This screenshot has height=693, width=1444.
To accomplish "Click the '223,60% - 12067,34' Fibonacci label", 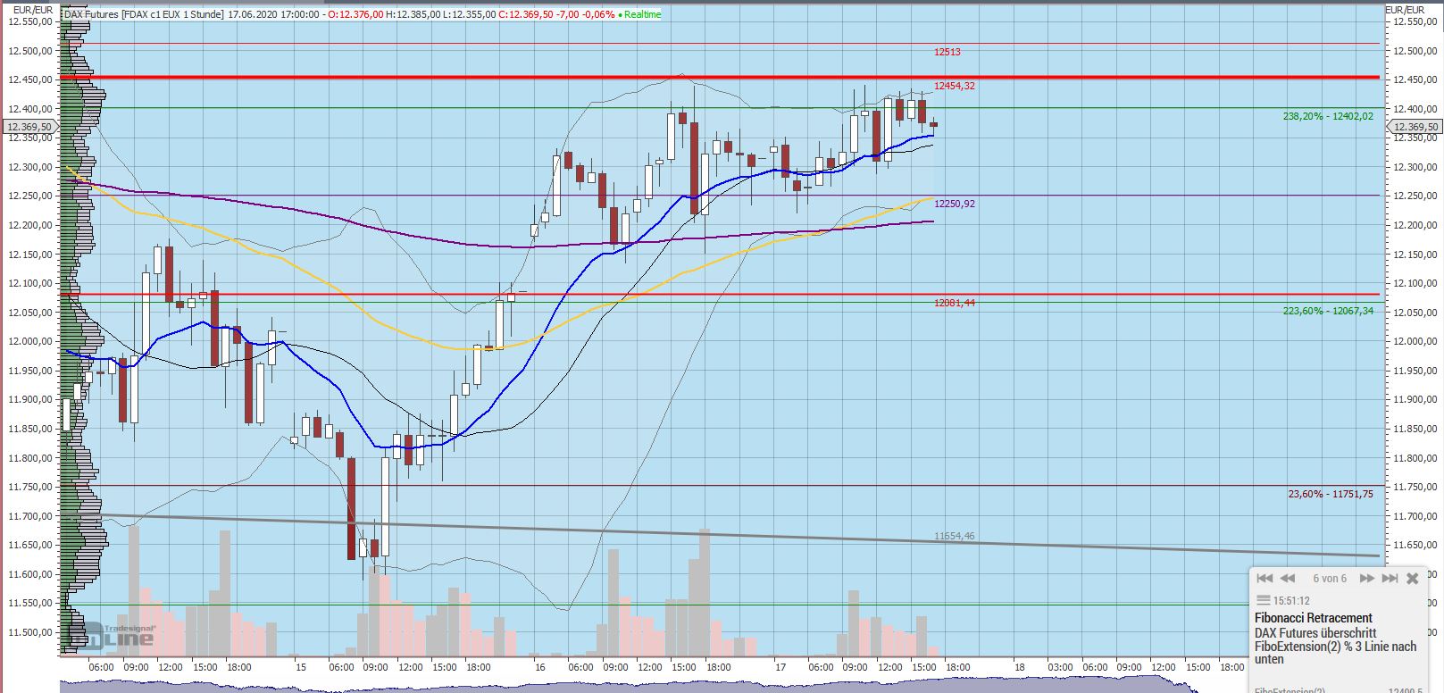I will 1328,311.
